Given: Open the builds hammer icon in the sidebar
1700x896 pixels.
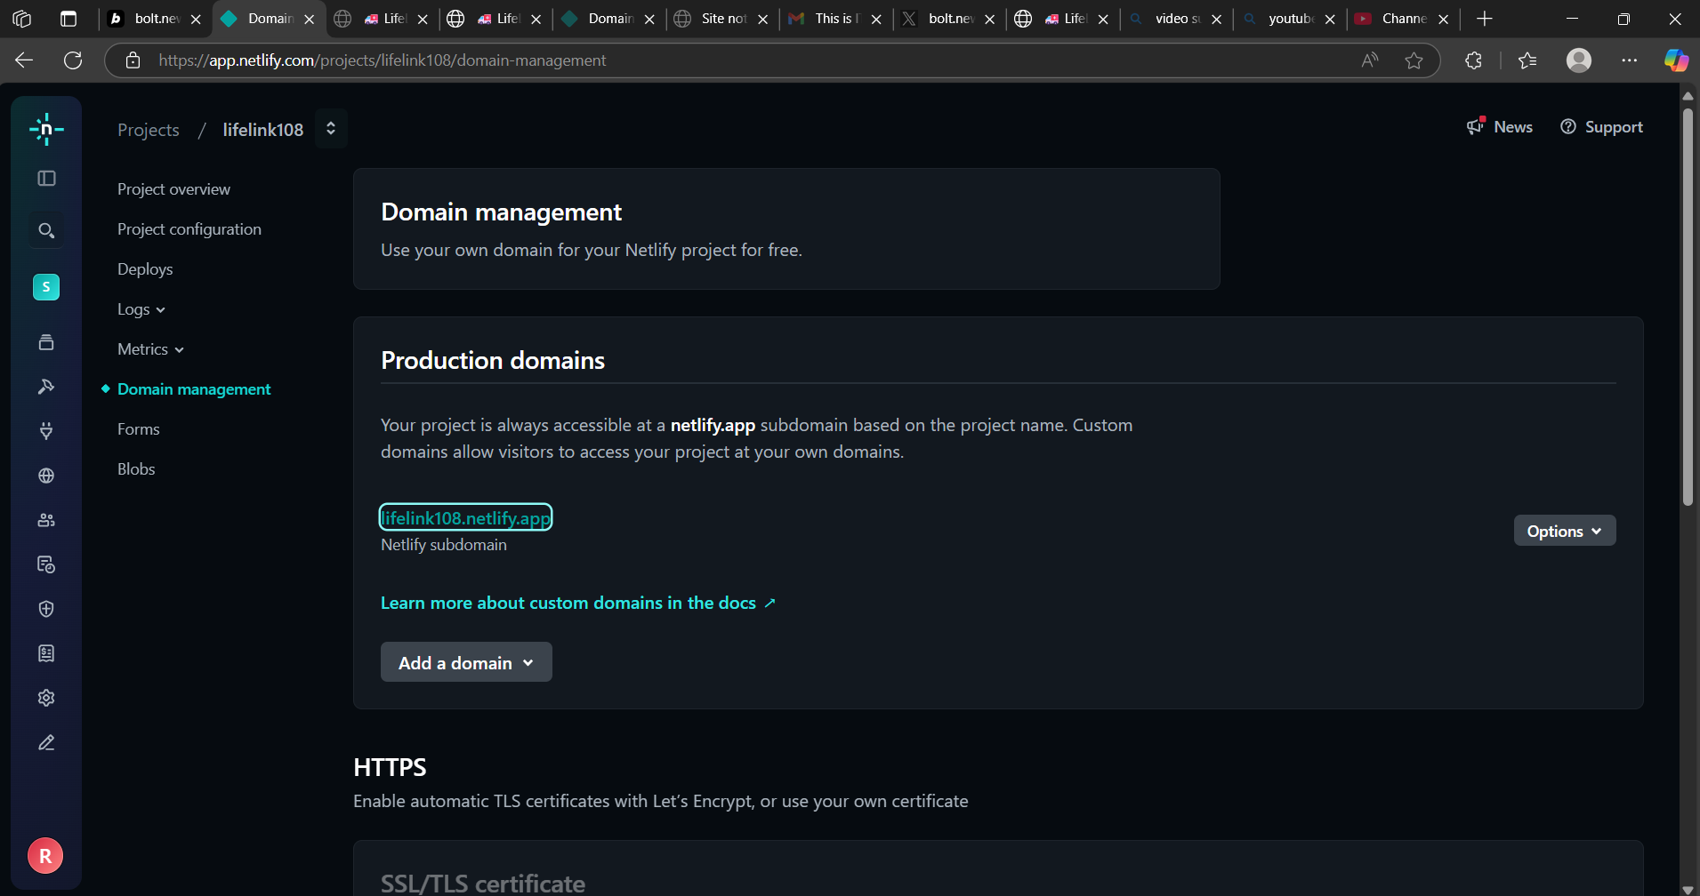Looking at the screenshot, I should coord(46,387).
